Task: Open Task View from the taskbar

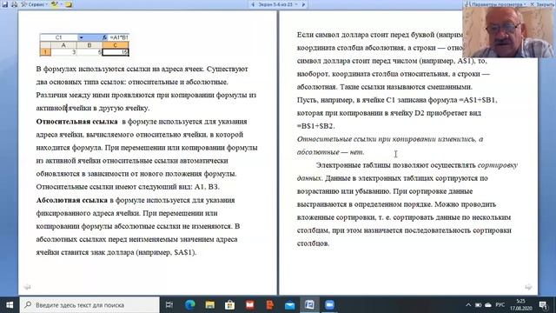Action: [x=169, y=305]
